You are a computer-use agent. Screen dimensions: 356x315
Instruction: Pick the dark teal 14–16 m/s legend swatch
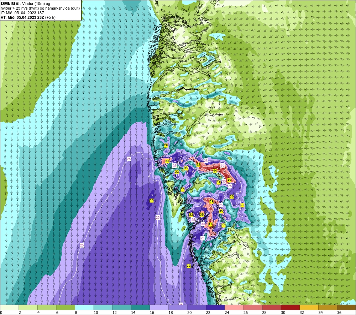tap(141, 308)
